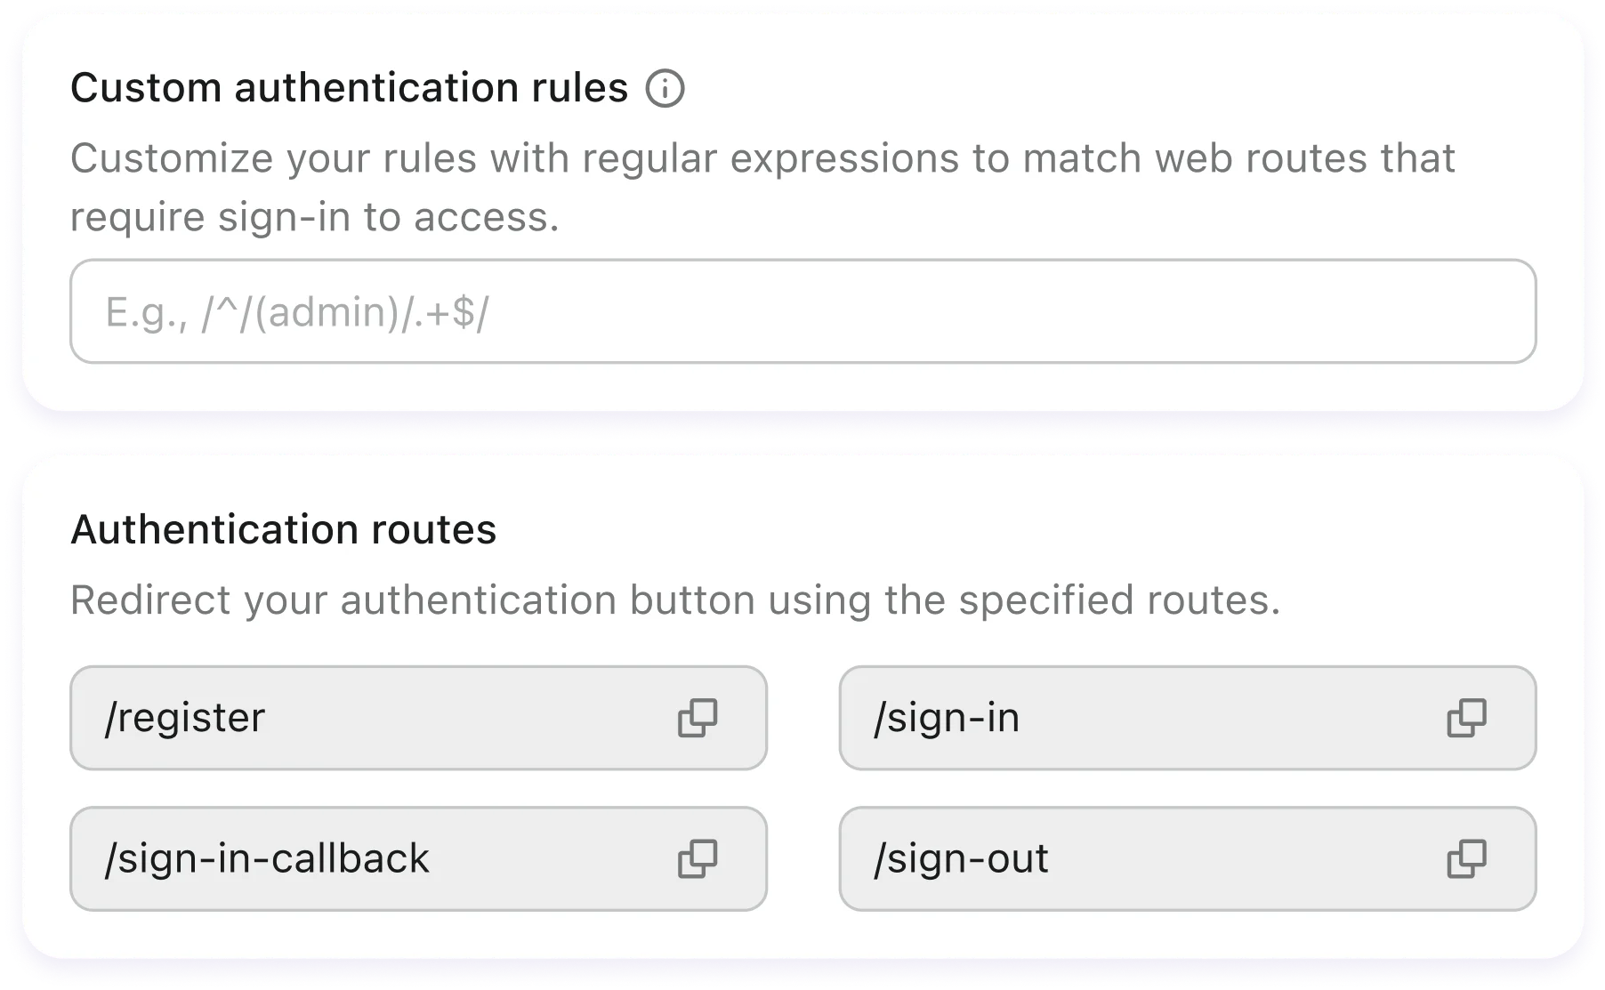Viewport: 1605px width, 990px height.
Task: Click the "E.g., /^/(admin)/.+$/" placeholder text
Action: click(x=297, y=313)
